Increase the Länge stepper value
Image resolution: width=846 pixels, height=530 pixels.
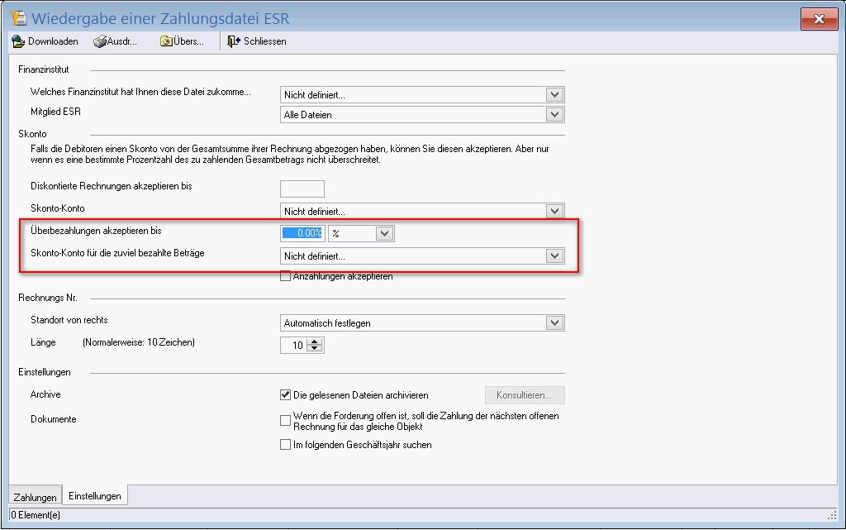(x=313, y=342)
